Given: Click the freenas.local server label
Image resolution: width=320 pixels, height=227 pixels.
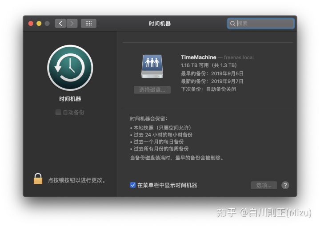Looking at the screenshot, I should point(239,57).
